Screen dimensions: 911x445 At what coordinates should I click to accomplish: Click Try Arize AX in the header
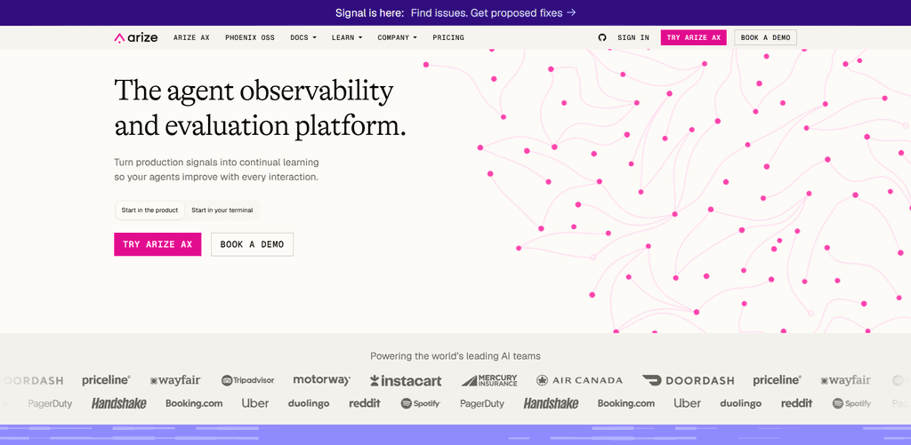point(693,37)
